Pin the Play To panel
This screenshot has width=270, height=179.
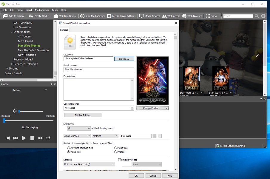[51, 84]
